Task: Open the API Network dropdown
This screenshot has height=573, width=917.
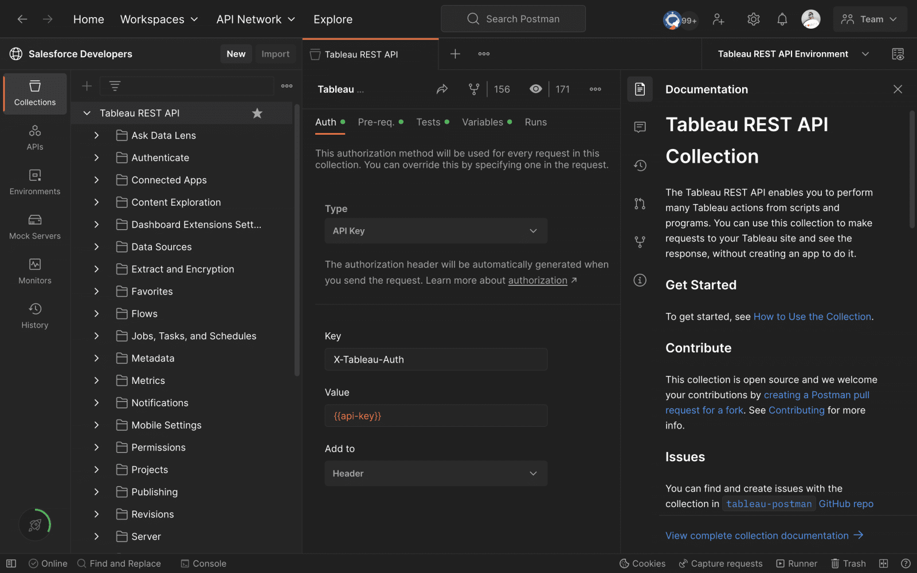Action: [x=256, y=19]
